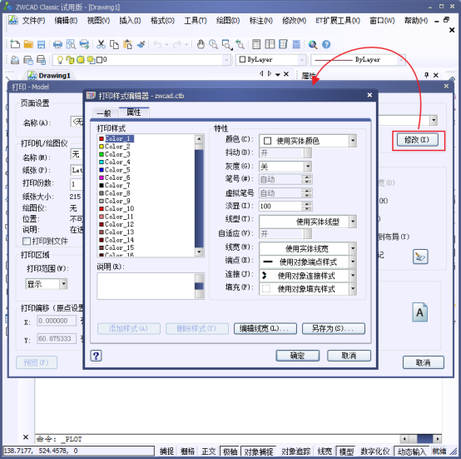Click the plot stamp settings icon
Screen dimensions: 461x459
click(x=420, y=257)
